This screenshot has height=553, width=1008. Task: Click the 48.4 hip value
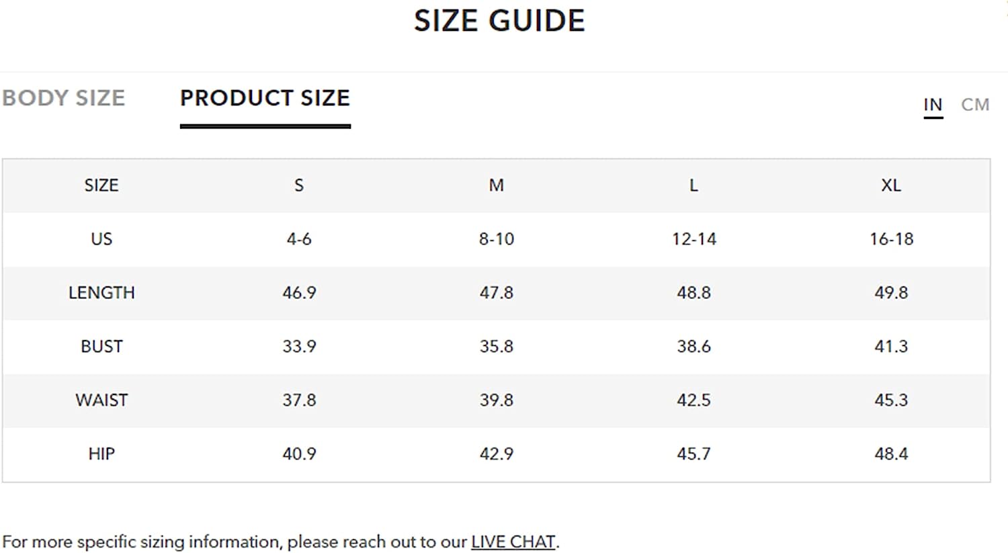pyautogui.click(x=891, y=454)
